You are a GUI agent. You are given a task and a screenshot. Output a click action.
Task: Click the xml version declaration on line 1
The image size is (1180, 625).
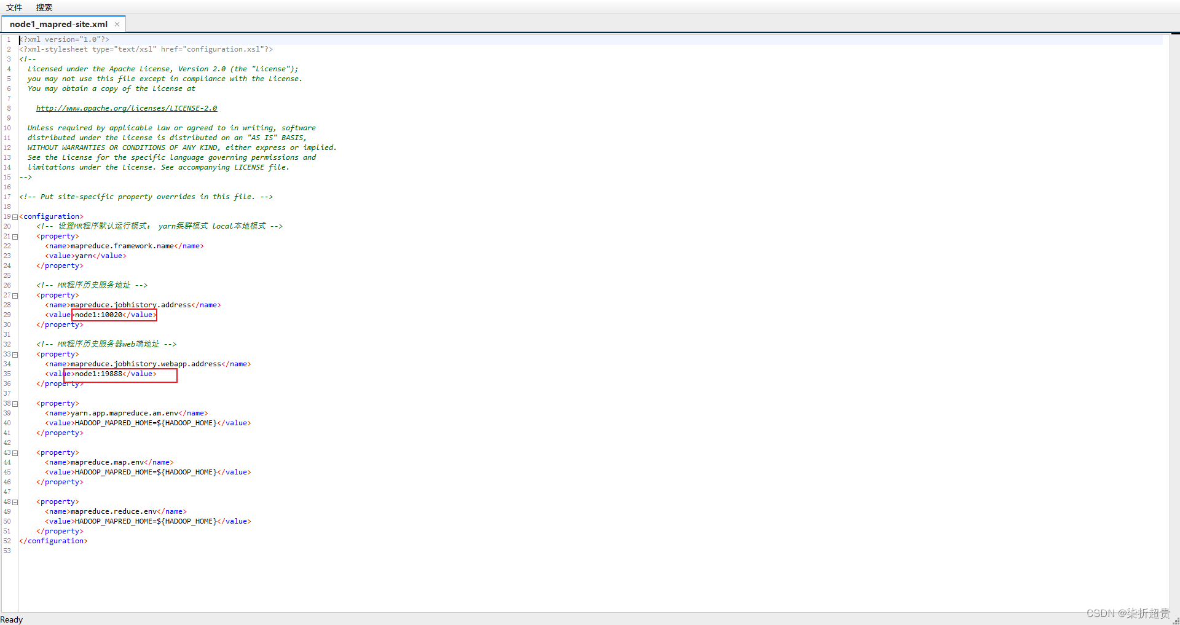(x=64, y=39)
